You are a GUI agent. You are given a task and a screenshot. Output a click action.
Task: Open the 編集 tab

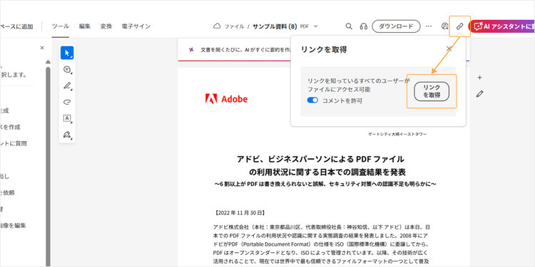click(x=85, y=26)
